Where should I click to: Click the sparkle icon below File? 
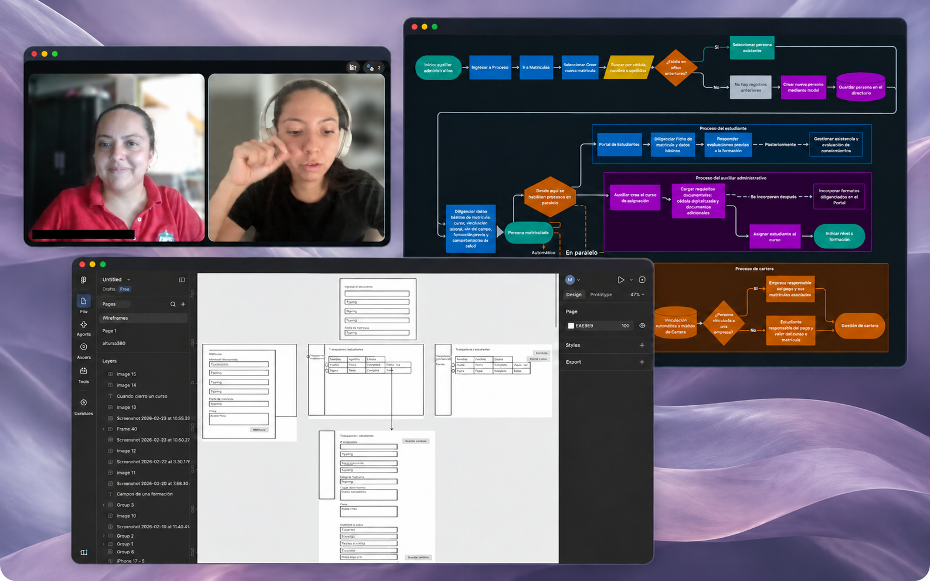click(x=84, y=324)
